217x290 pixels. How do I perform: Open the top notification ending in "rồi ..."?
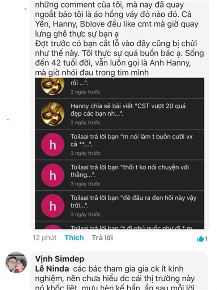click(120, 88)
